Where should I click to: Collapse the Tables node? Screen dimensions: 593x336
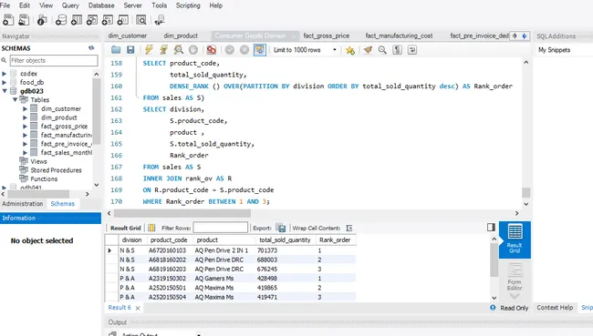click(15, 99)
